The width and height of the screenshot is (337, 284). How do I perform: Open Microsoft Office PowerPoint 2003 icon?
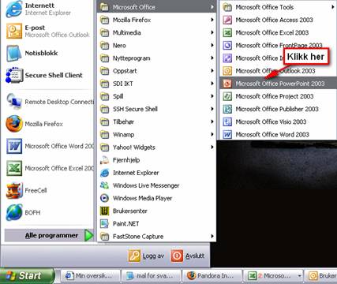pyautogui.click(x=227, y=84)
